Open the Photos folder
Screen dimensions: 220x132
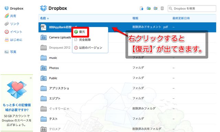point(54,68)
